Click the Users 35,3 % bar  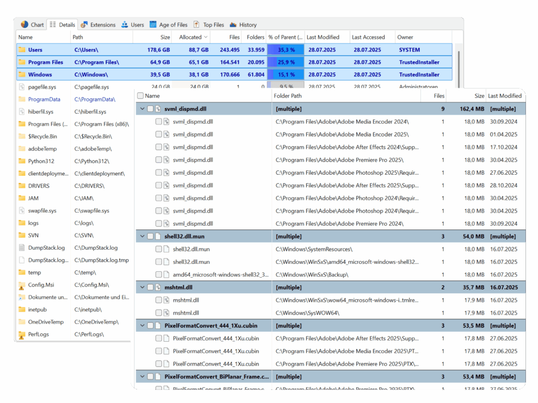[x=285, y=50]
